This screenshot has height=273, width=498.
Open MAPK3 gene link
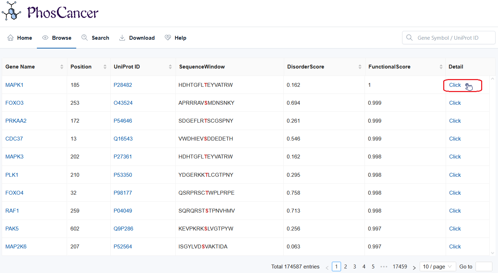(14, 157)
